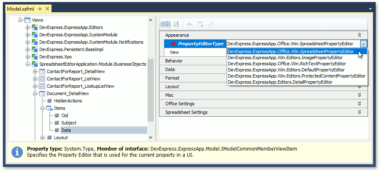Click the Views node icon in tree
The height and width of the screenshot is (173, 381).
(x=27, y=20)
